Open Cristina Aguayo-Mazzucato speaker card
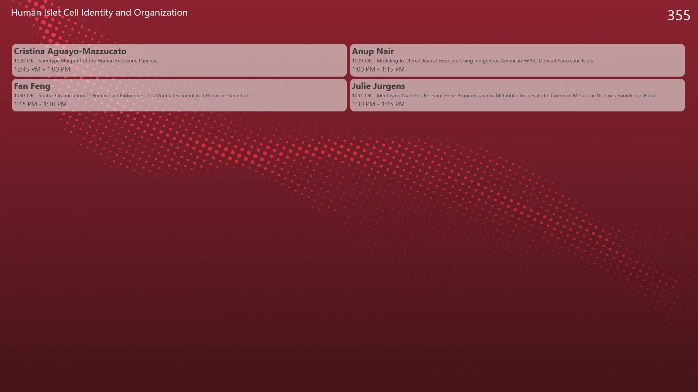The height and width of the screenshot is (392, 698). click(179, 60)
